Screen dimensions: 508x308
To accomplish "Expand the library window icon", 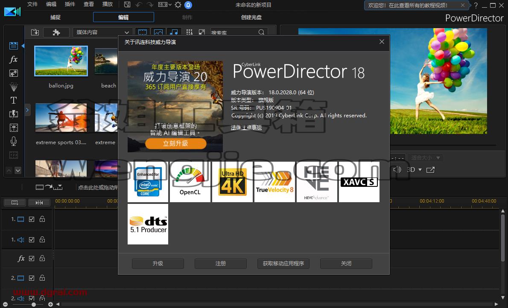I will coord(202,32).
